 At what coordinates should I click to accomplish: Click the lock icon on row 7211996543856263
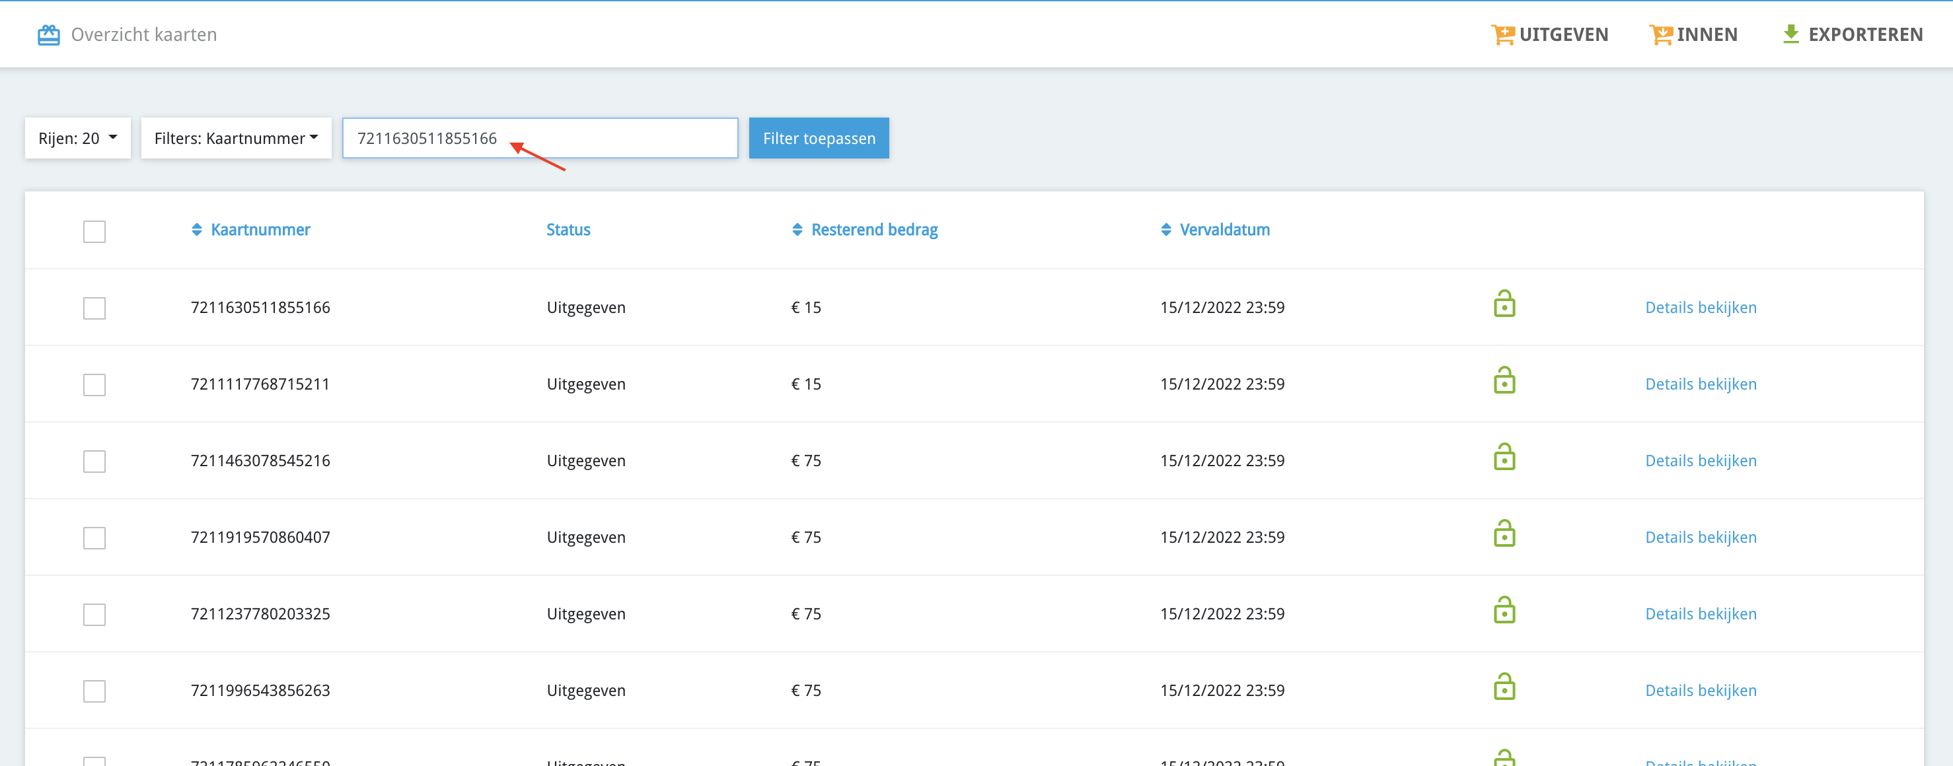(x=1504, y=687)
